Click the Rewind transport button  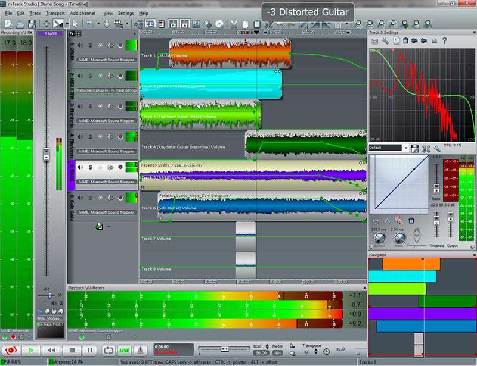click(52, 351)
